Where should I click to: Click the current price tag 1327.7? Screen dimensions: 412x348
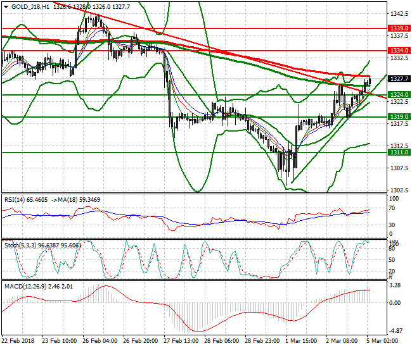coord(399,79)
